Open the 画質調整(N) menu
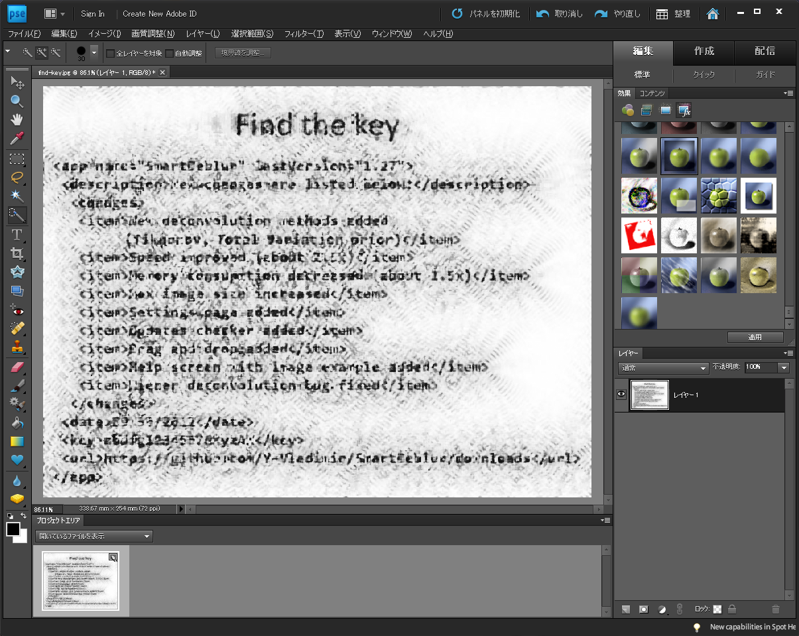The height and width of the screenshot is (636, 799). point(153,34)
